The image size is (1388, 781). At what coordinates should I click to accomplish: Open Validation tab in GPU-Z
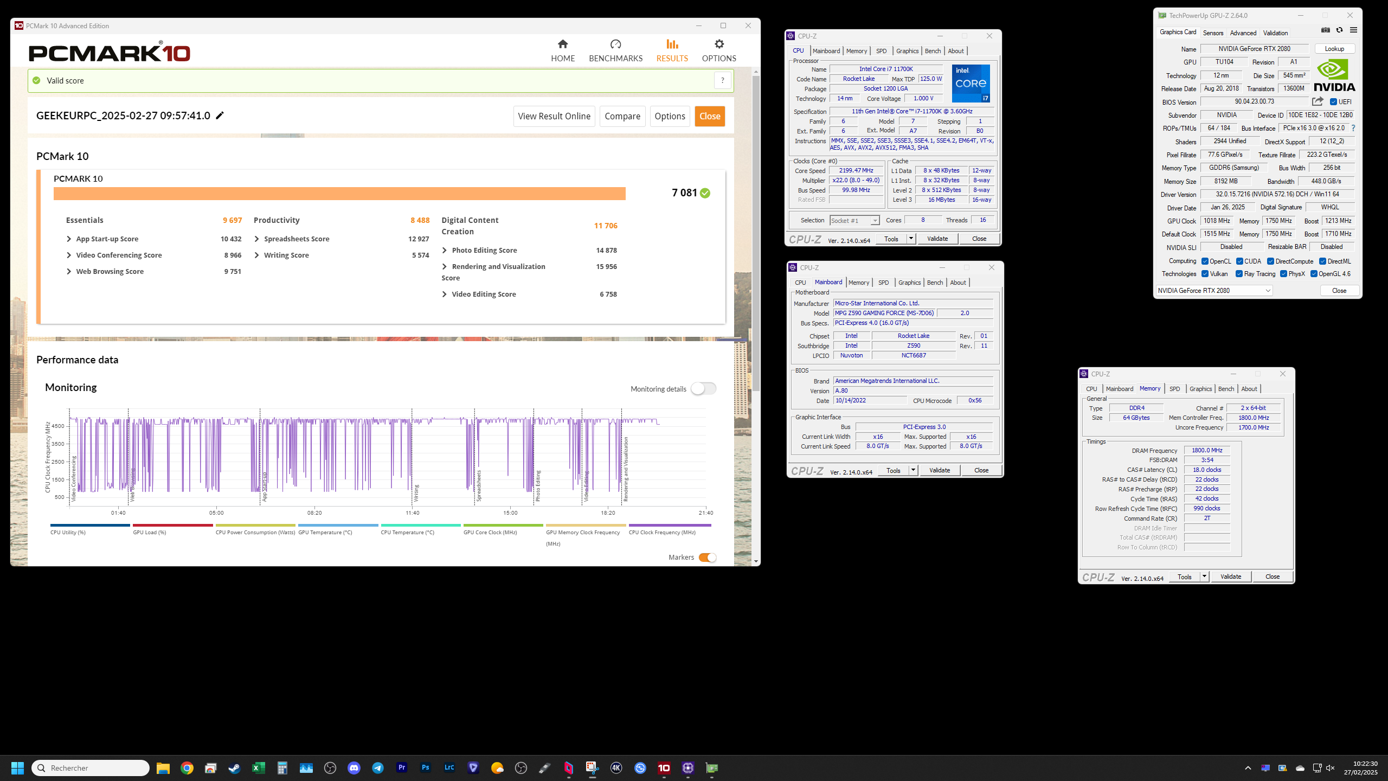click(1275, 33)
